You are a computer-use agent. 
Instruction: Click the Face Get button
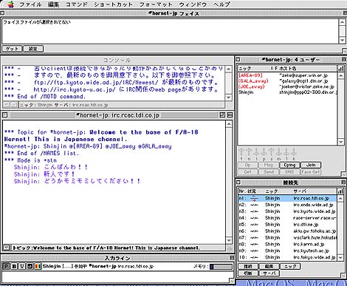click(x=311, y=171)
